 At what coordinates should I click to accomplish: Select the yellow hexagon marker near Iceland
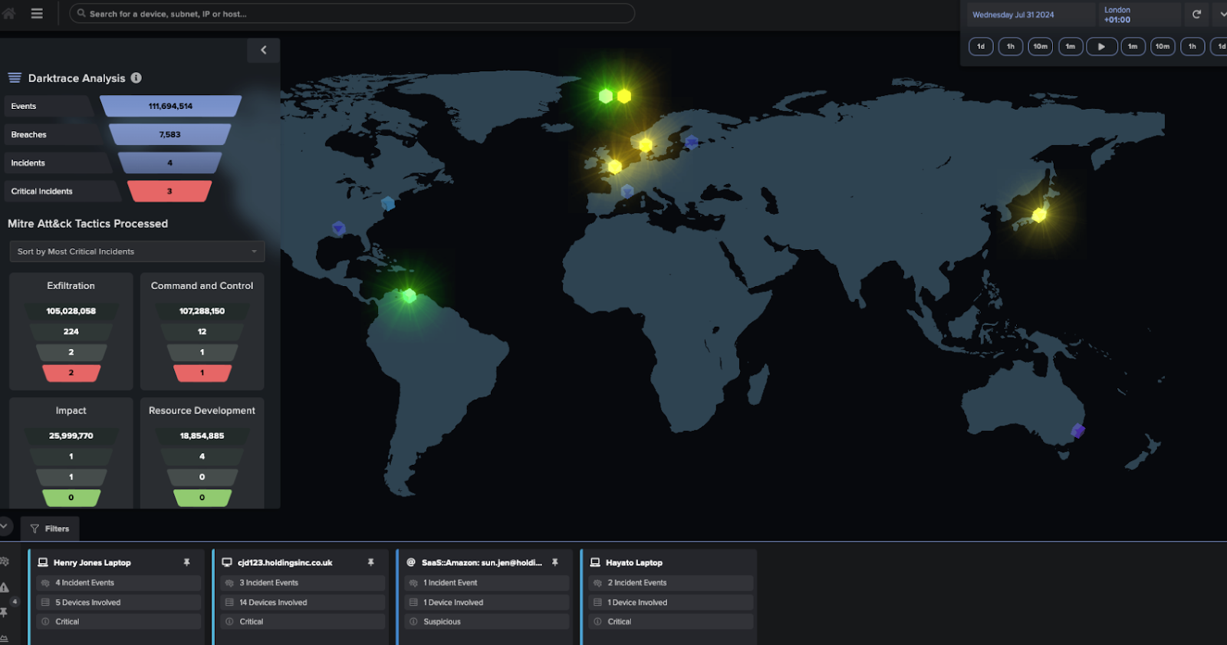click(624, 96)
